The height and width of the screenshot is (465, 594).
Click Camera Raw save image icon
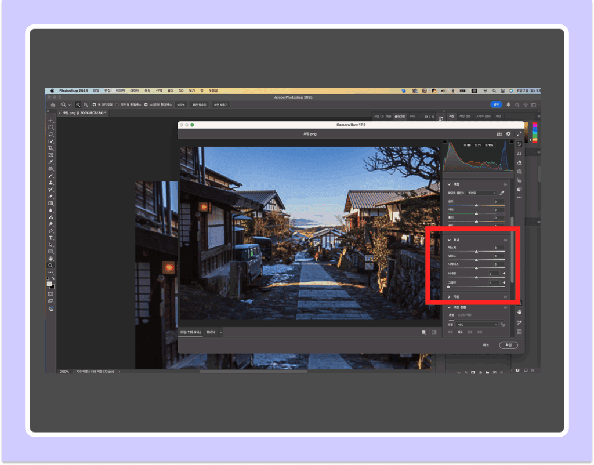(x=499, y=134)
